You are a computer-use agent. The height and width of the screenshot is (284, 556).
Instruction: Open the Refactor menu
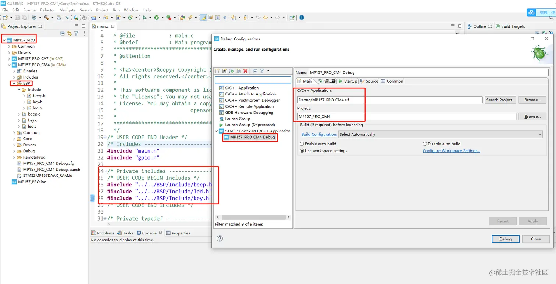click(x=47, y=10)
